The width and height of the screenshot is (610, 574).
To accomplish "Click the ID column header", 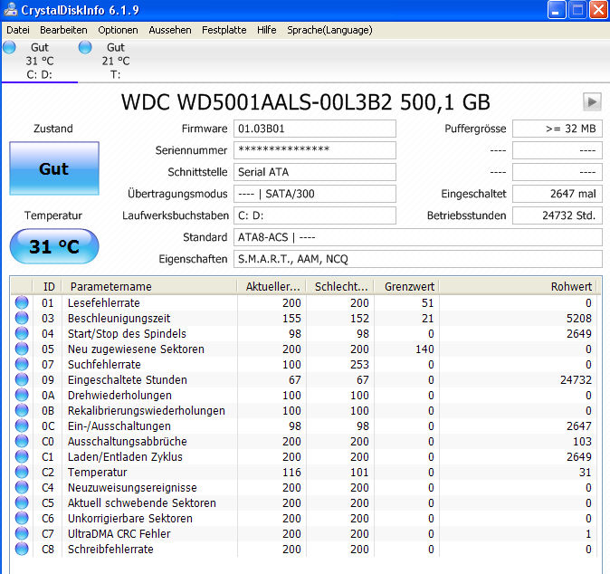I will 47,287.
